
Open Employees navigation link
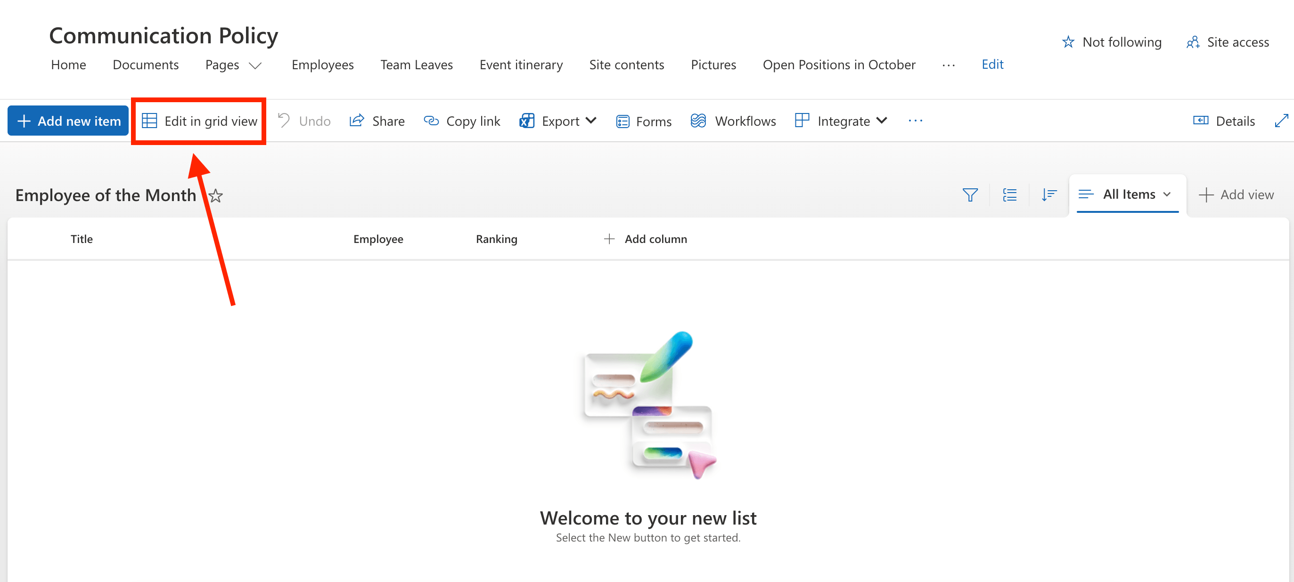[x=322, y=65]
